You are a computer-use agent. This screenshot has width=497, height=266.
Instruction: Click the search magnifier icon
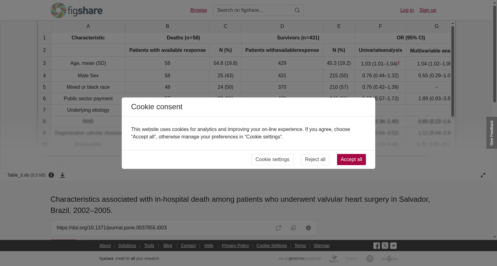(297, 10)
